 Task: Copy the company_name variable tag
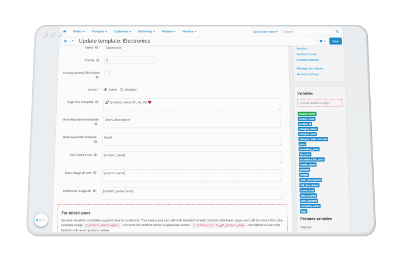(310, 206)
